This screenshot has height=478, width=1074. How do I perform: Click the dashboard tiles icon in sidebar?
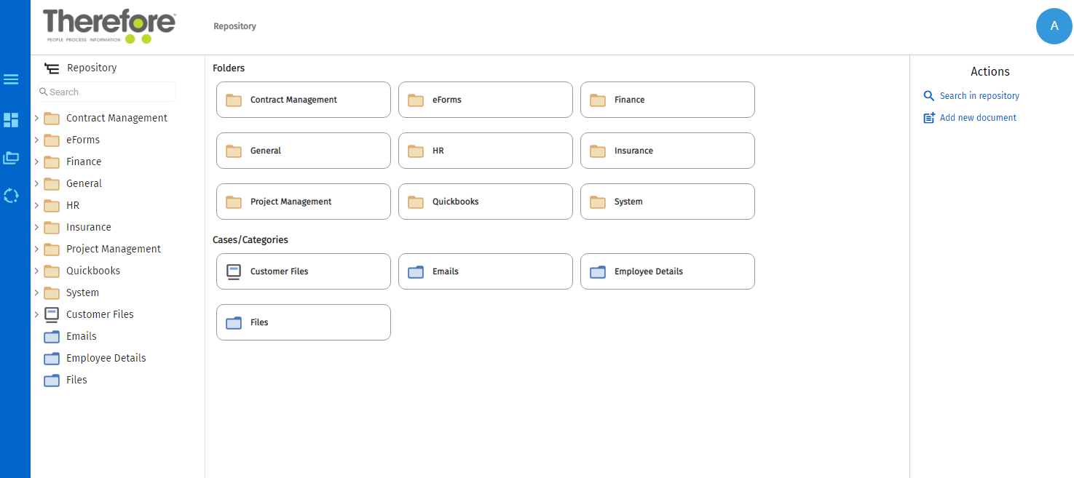[11, 120]
